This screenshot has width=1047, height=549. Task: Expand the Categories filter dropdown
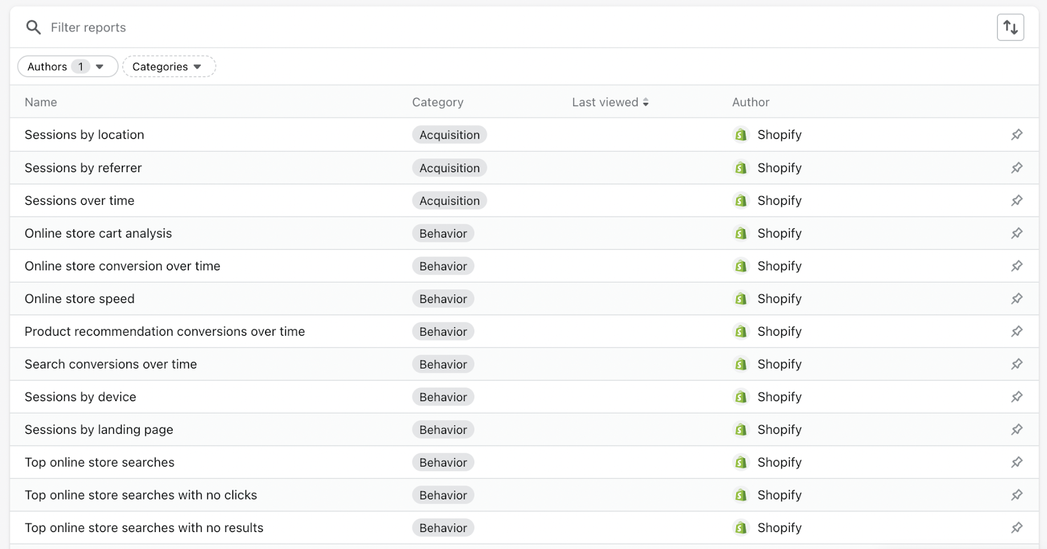[168, 67]
